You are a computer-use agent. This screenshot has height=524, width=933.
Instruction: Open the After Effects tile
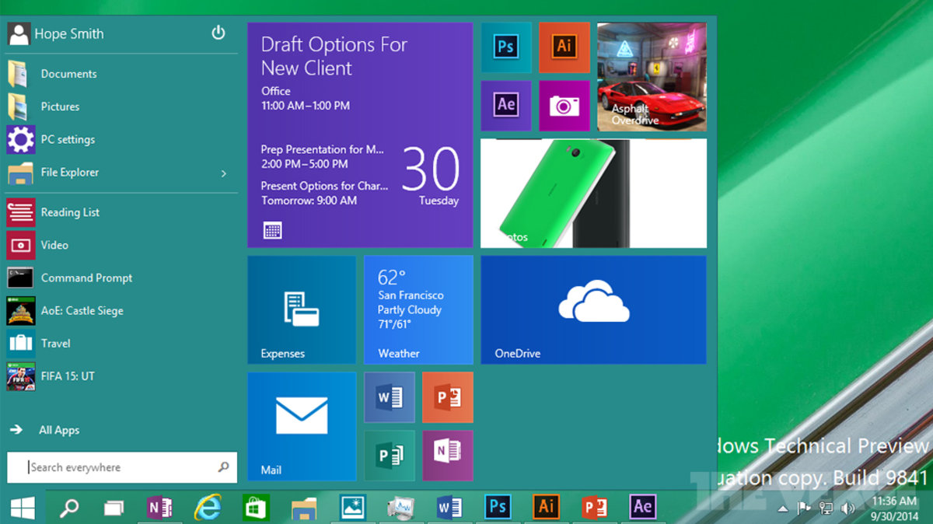[505, 106]
